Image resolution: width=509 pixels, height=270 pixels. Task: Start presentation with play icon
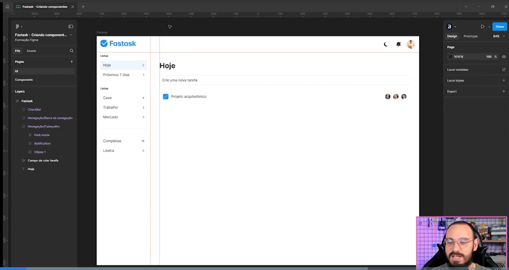coord(483,27)
